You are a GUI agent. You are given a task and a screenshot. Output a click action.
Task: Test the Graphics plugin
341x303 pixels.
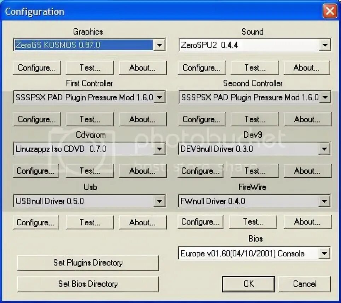pyautogui.click(x=89, y=68)
